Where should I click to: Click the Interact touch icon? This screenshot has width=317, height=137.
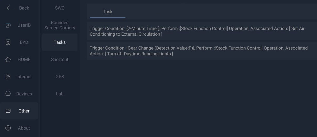point(8,77)
